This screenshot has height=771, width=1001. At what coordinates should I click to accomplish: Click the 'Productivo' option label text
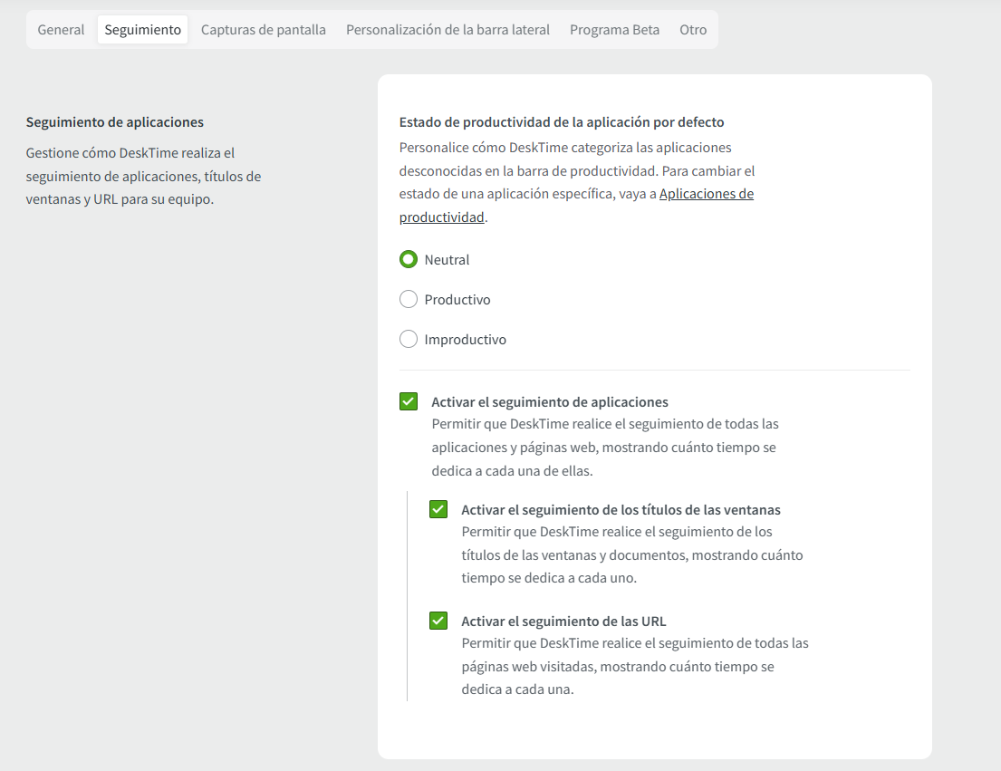tap(457, 300)
